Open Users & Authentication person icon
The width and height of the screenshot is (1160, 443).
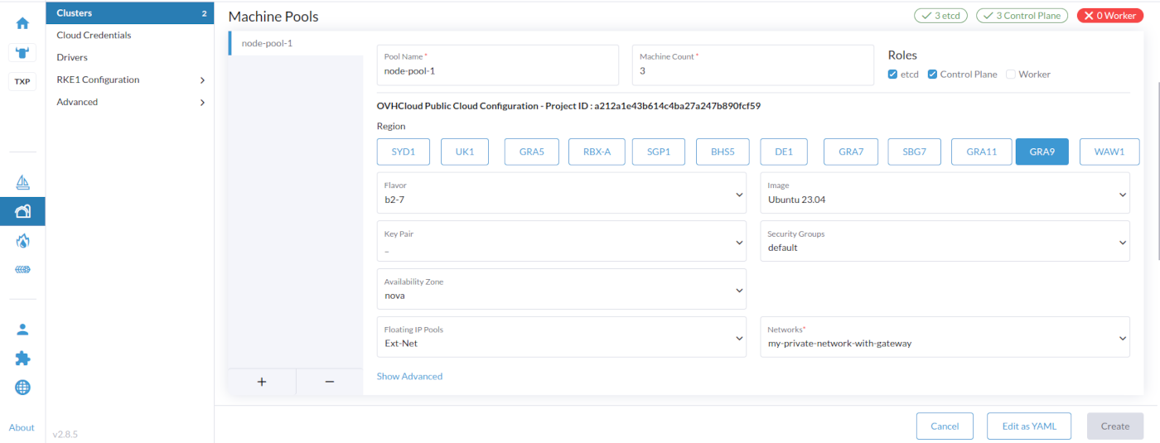[22, 329]
